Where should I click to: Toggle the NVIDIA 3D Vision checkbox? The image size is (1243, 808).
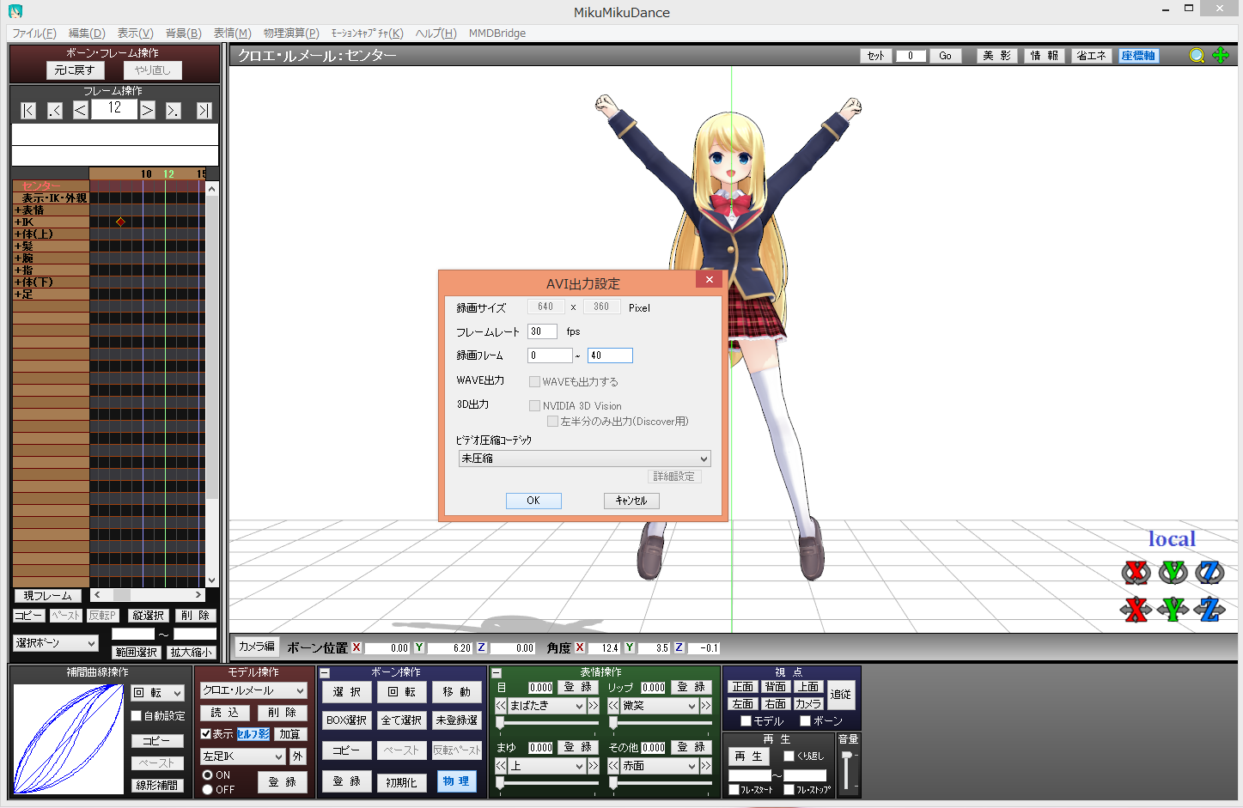point(534,405)
